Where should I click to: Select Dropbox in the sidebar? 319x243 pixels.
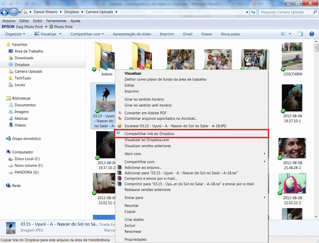click(x=22, y=65)
